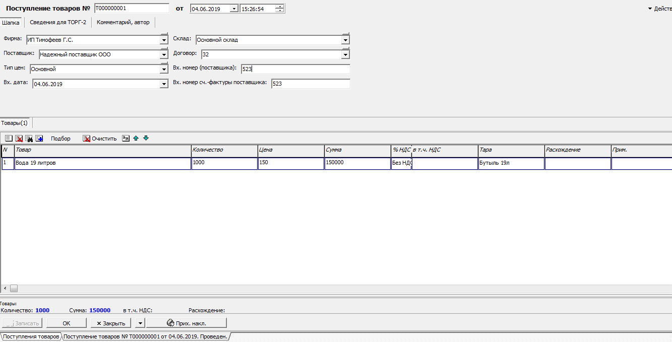Screen dimensions: 672x342
Task: Switch to Сведения для ТОРГ-2 tab
Action: (x=58, y=22)
